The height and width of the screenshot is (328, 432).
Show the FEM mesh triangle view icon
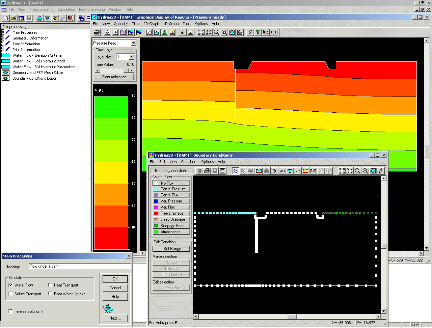pos(107,32)
